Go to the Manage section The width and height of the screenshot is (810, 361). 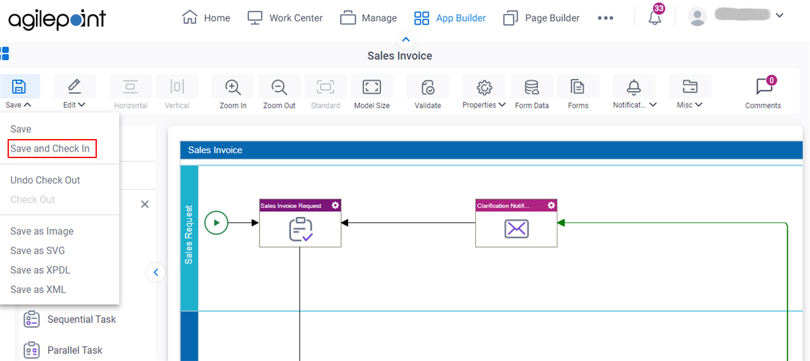[x=368, y=18]
